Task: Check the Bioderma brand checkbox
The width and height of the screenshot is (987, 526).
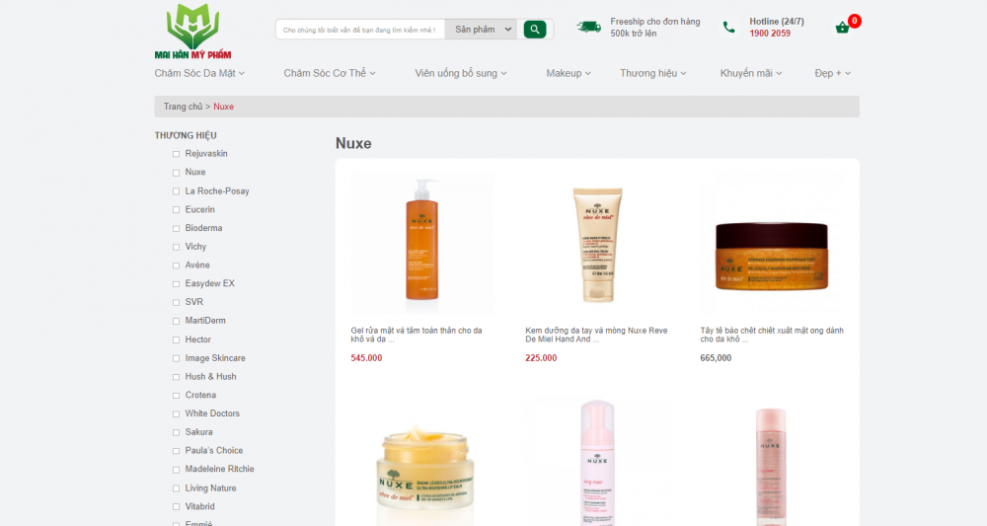Action: tap(177, 228)
